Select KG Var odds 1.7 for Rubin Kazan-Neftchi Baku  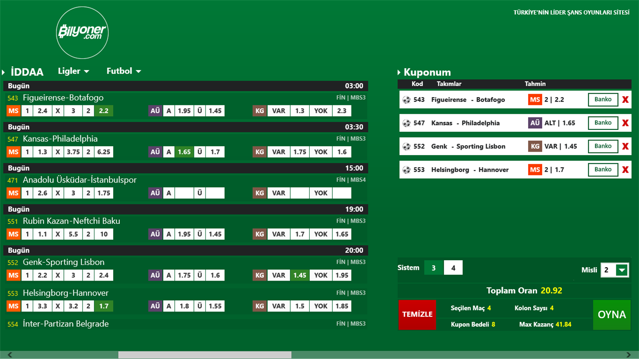300,234
